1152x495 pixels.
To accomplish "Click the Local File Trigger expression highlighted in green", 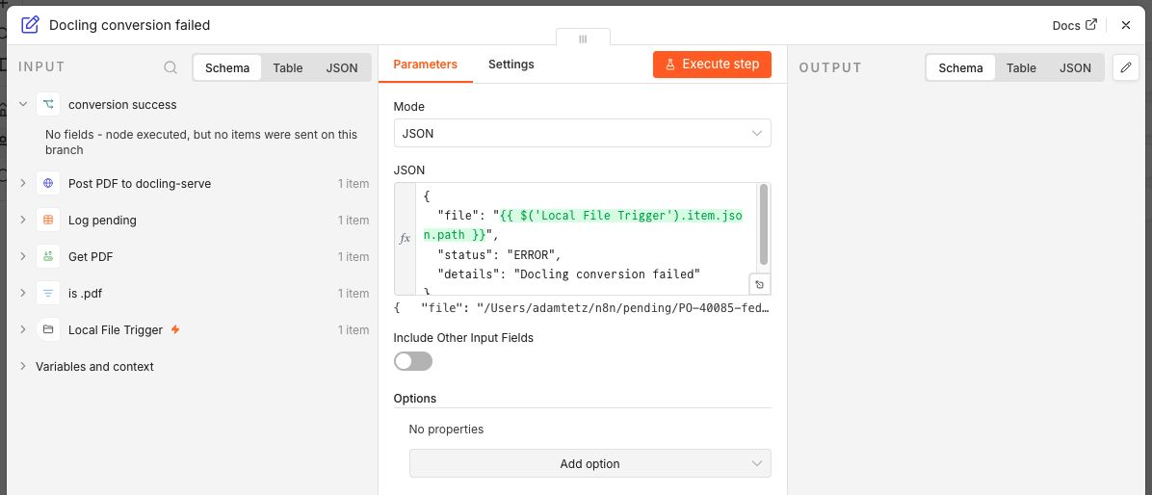I will click(584, 225).
